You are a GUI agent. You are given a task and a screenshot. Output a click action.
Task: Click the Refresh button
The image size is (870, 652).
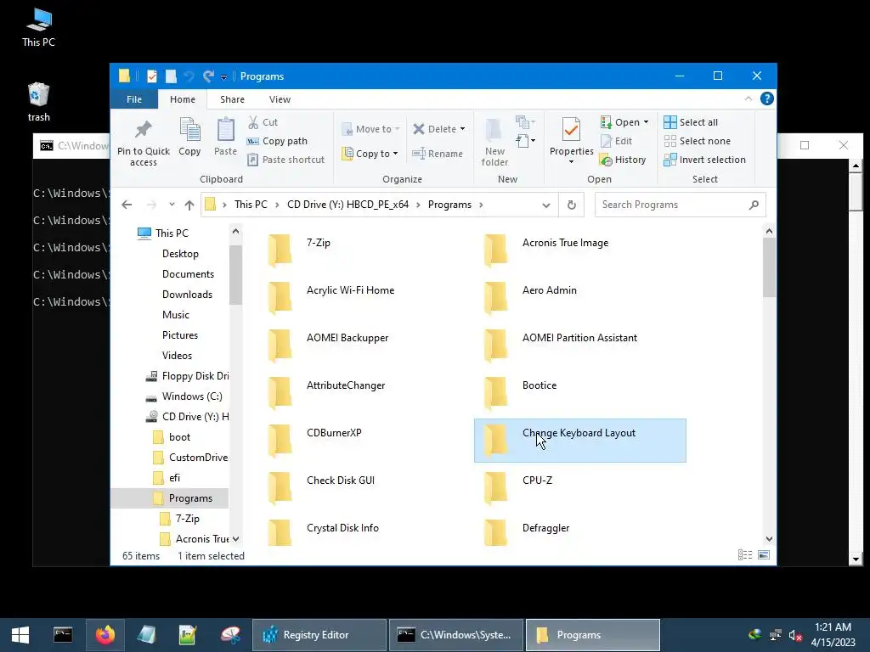(572, 205)
